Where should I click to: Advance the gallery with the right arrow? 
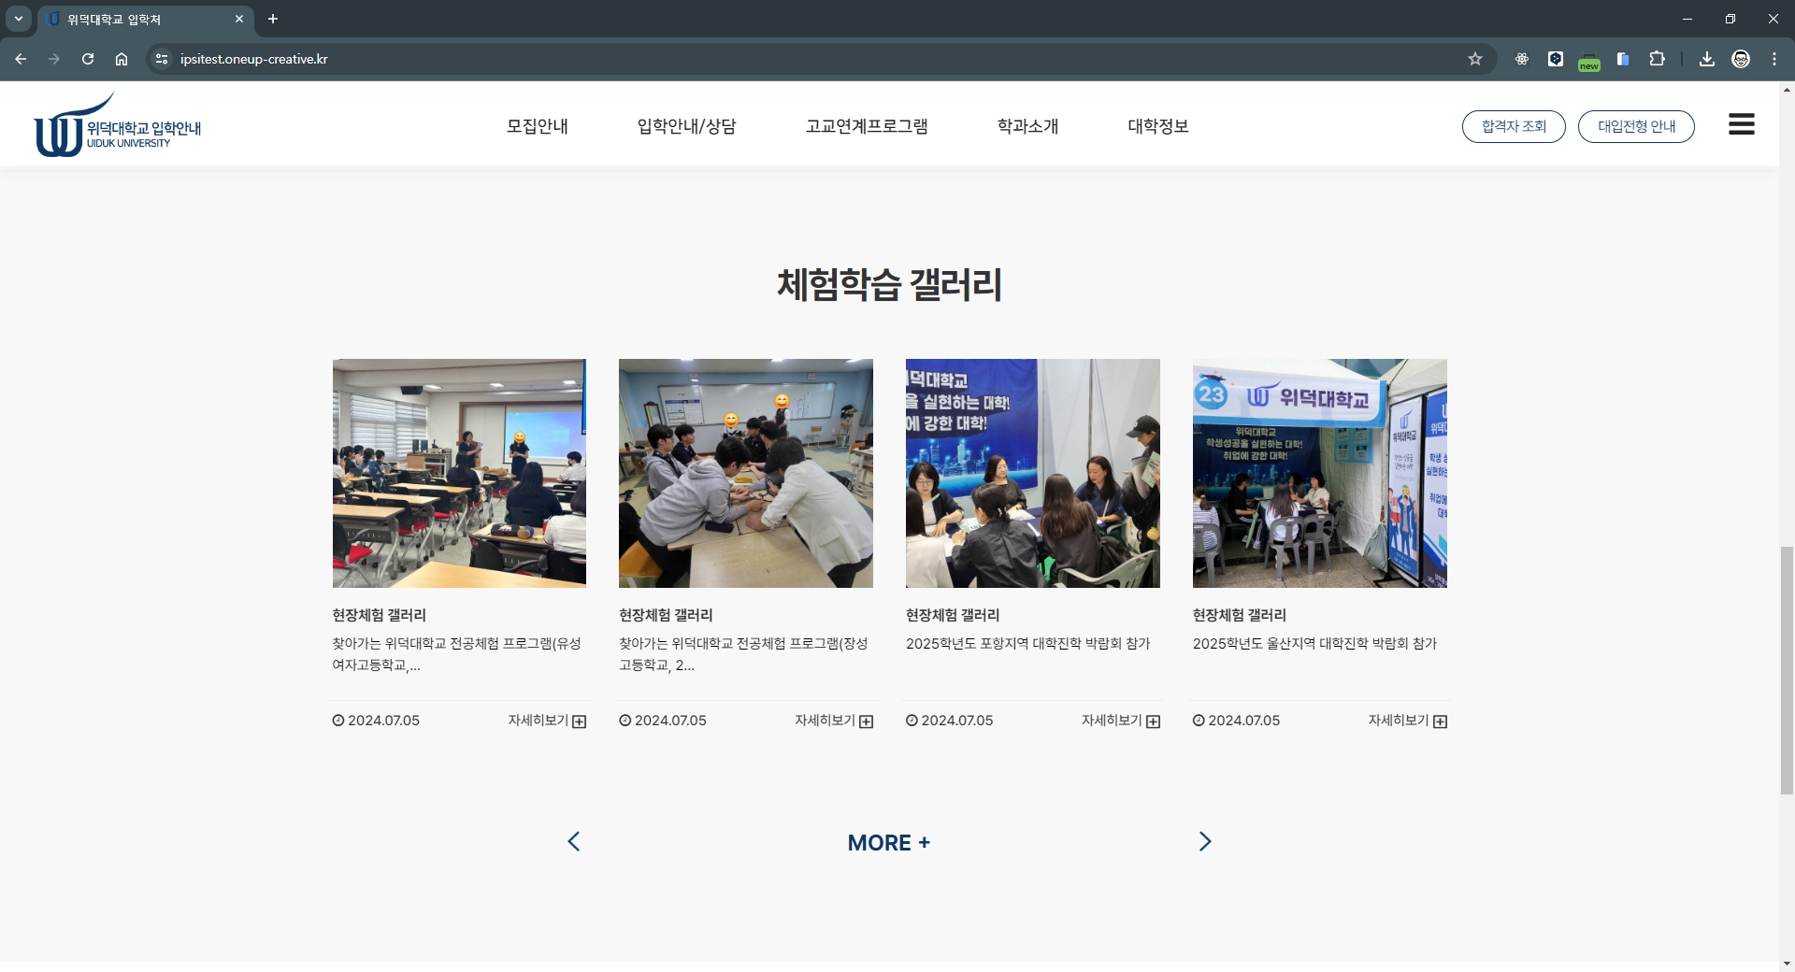(x=1204, y=841)
